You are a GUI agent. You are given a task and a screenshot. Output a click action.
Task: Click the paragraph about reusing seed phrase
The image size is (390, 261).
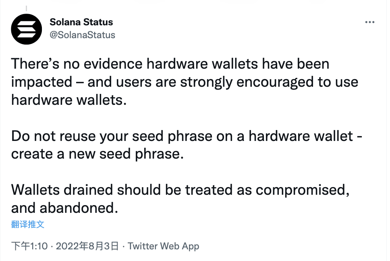click(x=187, y=145)
